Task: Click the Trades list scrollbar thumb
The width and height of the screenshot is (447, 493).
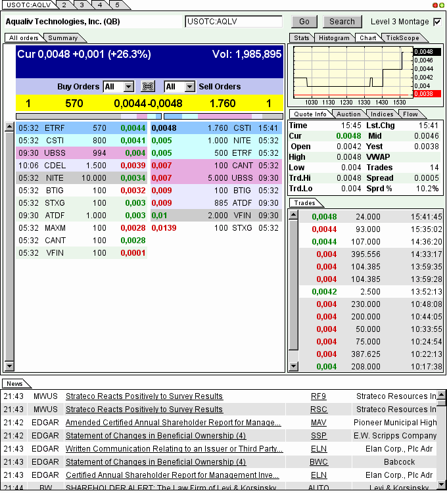Action: [294, 285]
